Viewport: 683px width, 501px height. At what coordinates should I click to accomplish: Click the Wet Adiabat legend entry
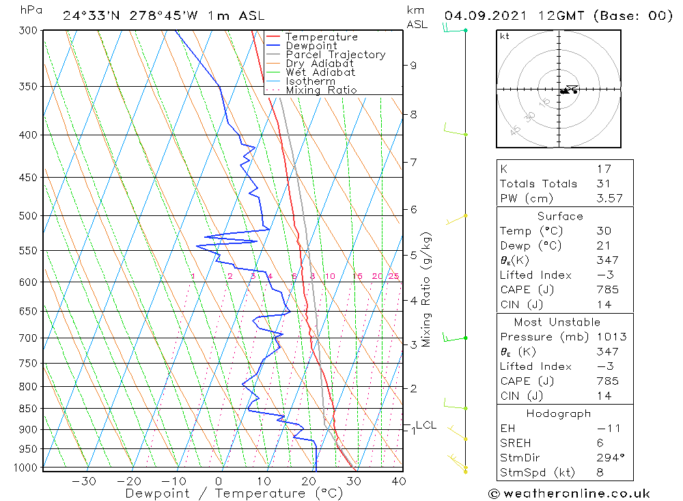[320, 72]
